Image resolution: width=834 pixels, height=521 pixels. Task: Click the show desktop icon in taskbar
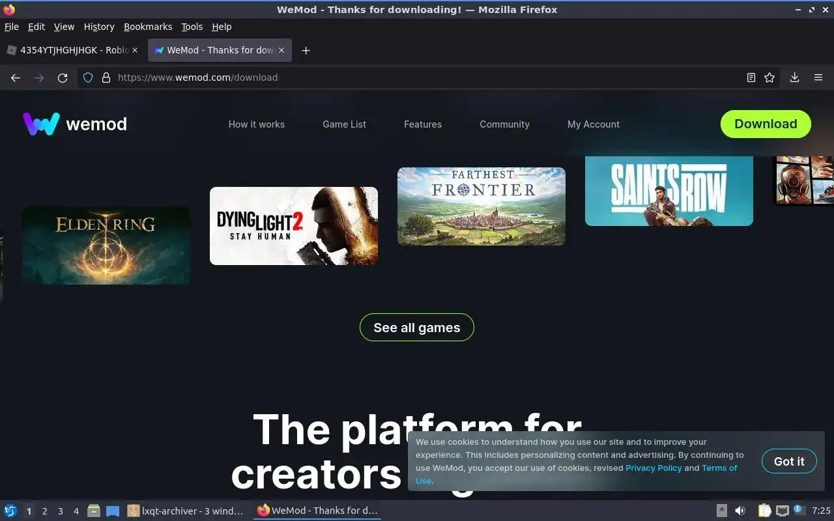tap(113, 511)
